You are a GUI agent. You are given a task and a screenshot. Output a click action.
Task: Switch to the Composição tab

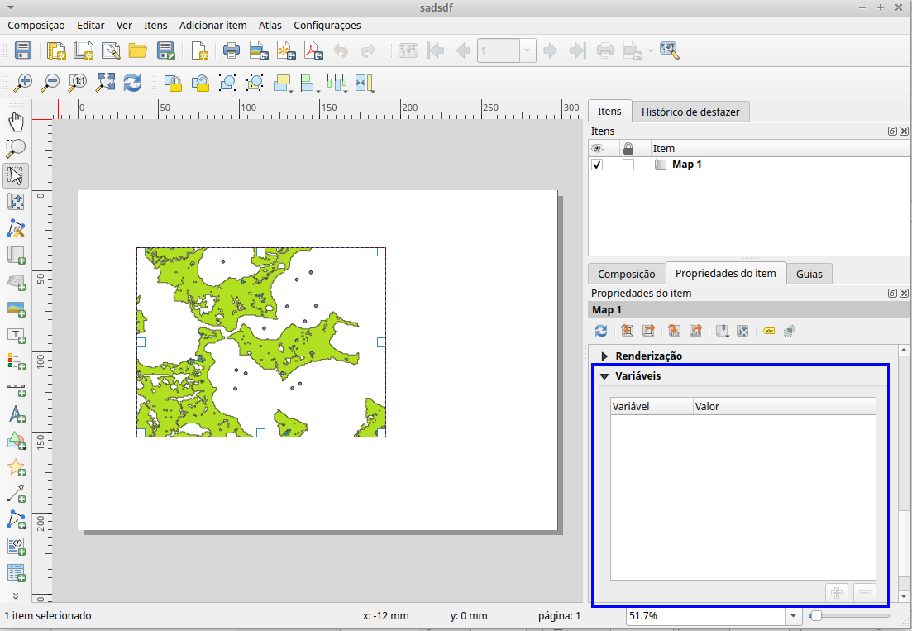[626, 273]
